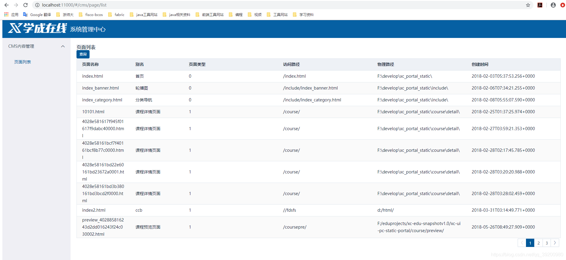The width and height of the screenshot is (566, 260).
Task: Open the 编程 bookmark folder
Action: click(236, 15)
